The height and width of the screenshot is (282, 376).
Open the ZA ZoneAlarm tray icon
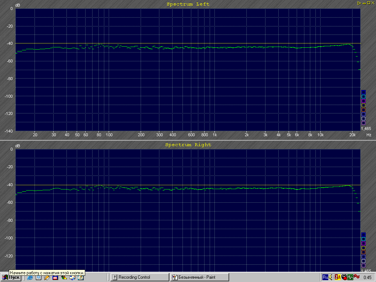pyautogui.click(x=337, y=277)
